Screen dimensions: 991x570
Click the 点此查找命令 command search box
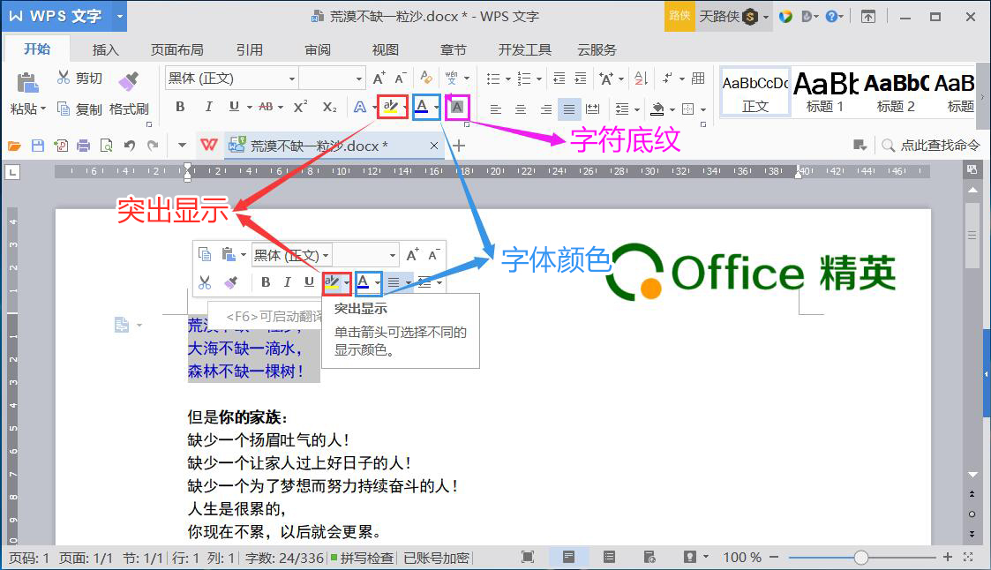[x=931, y=146]
